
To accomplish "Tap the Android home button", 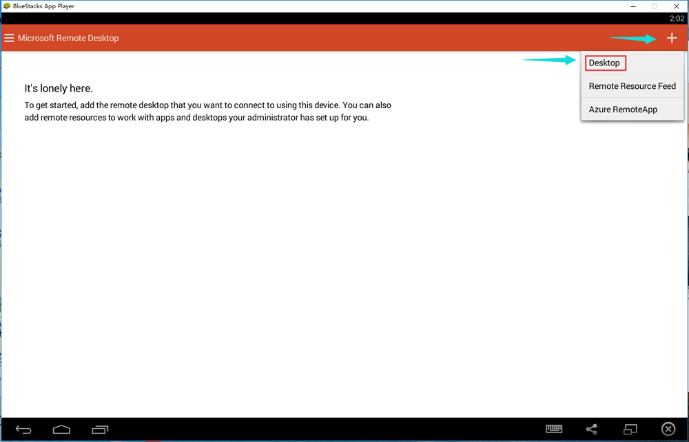I will tap(61, 430).
